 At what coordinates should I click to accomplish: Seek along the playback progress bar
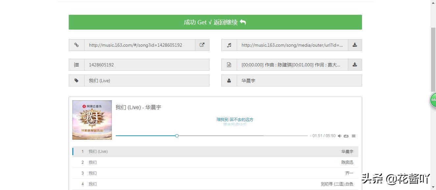coord(212,136)
